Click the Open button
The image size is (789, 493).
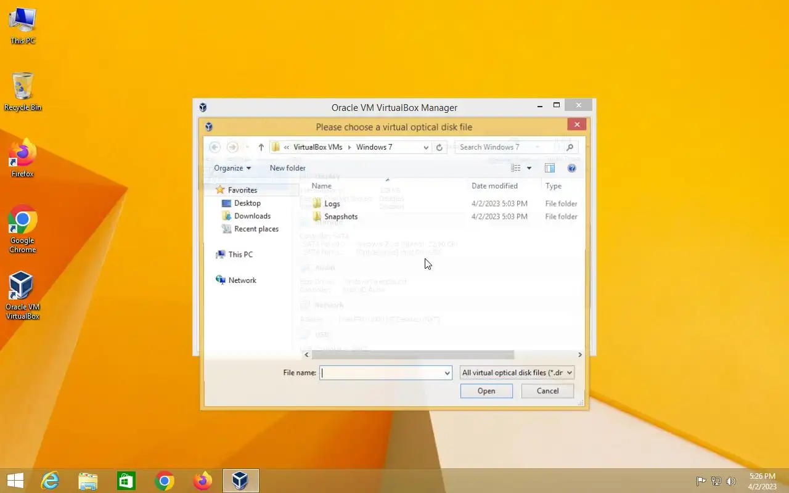click(486, 391)
